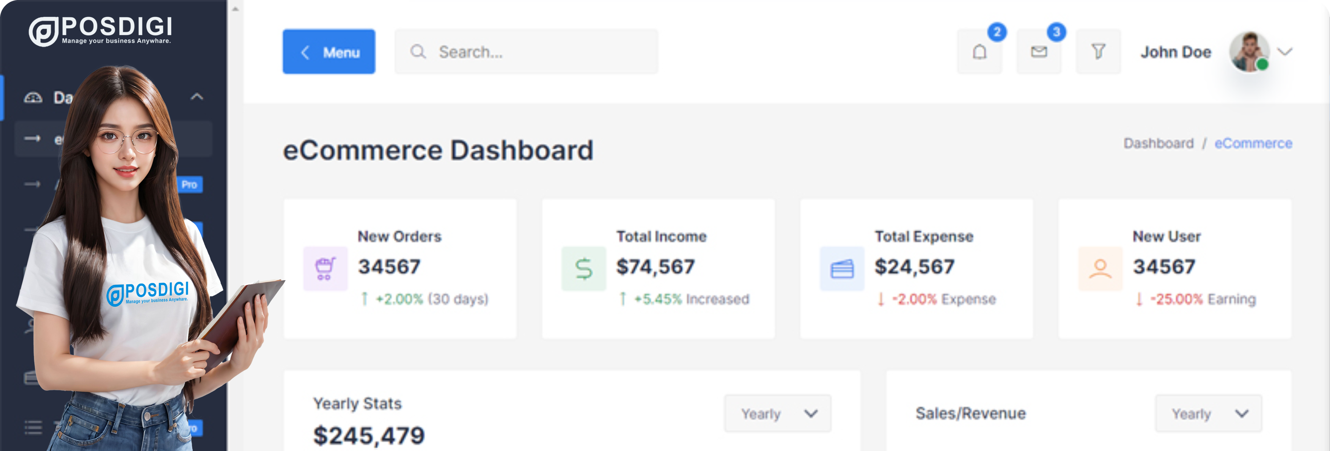Click the Total Expense credit card icon

pyautogui.click(x=841, y=268)
